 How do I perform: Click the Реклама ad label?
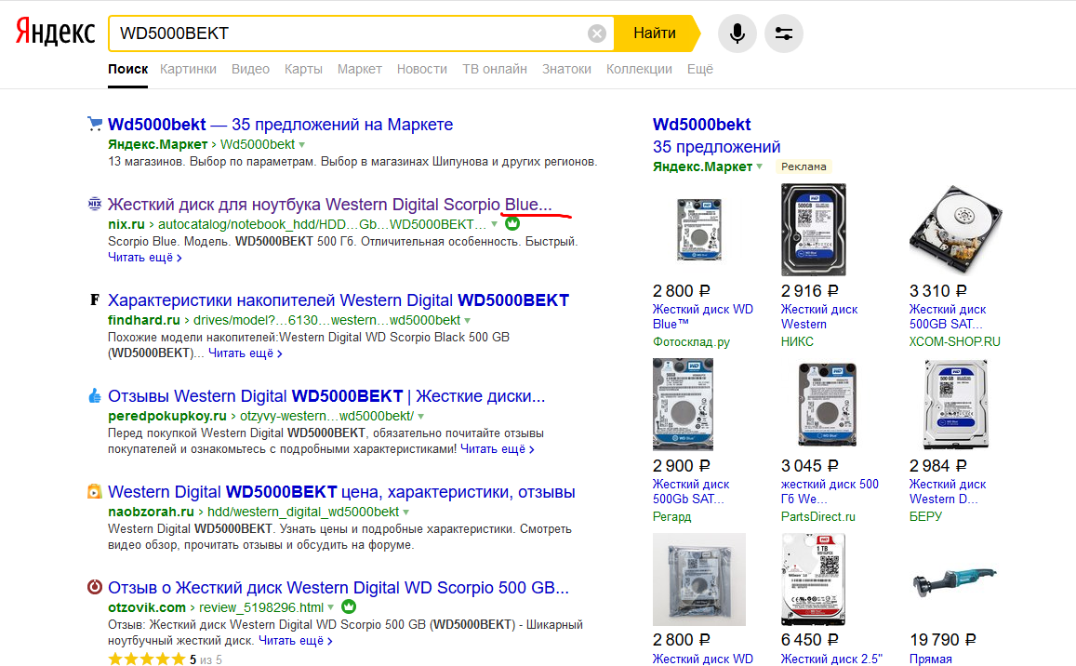coord(804,166)
